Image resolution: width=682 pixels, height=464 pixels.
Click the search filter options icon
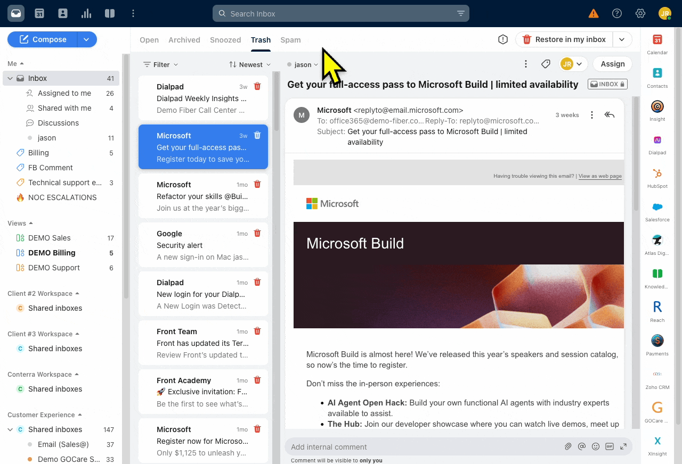pyautogui.click(x=461, y=14)
